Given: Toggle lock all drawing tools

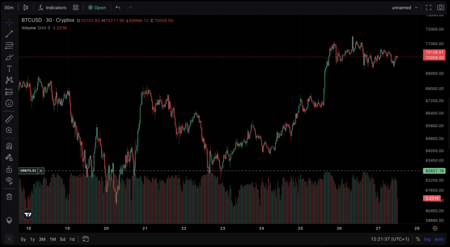Looking at the screenshot, I should point(9,169).
